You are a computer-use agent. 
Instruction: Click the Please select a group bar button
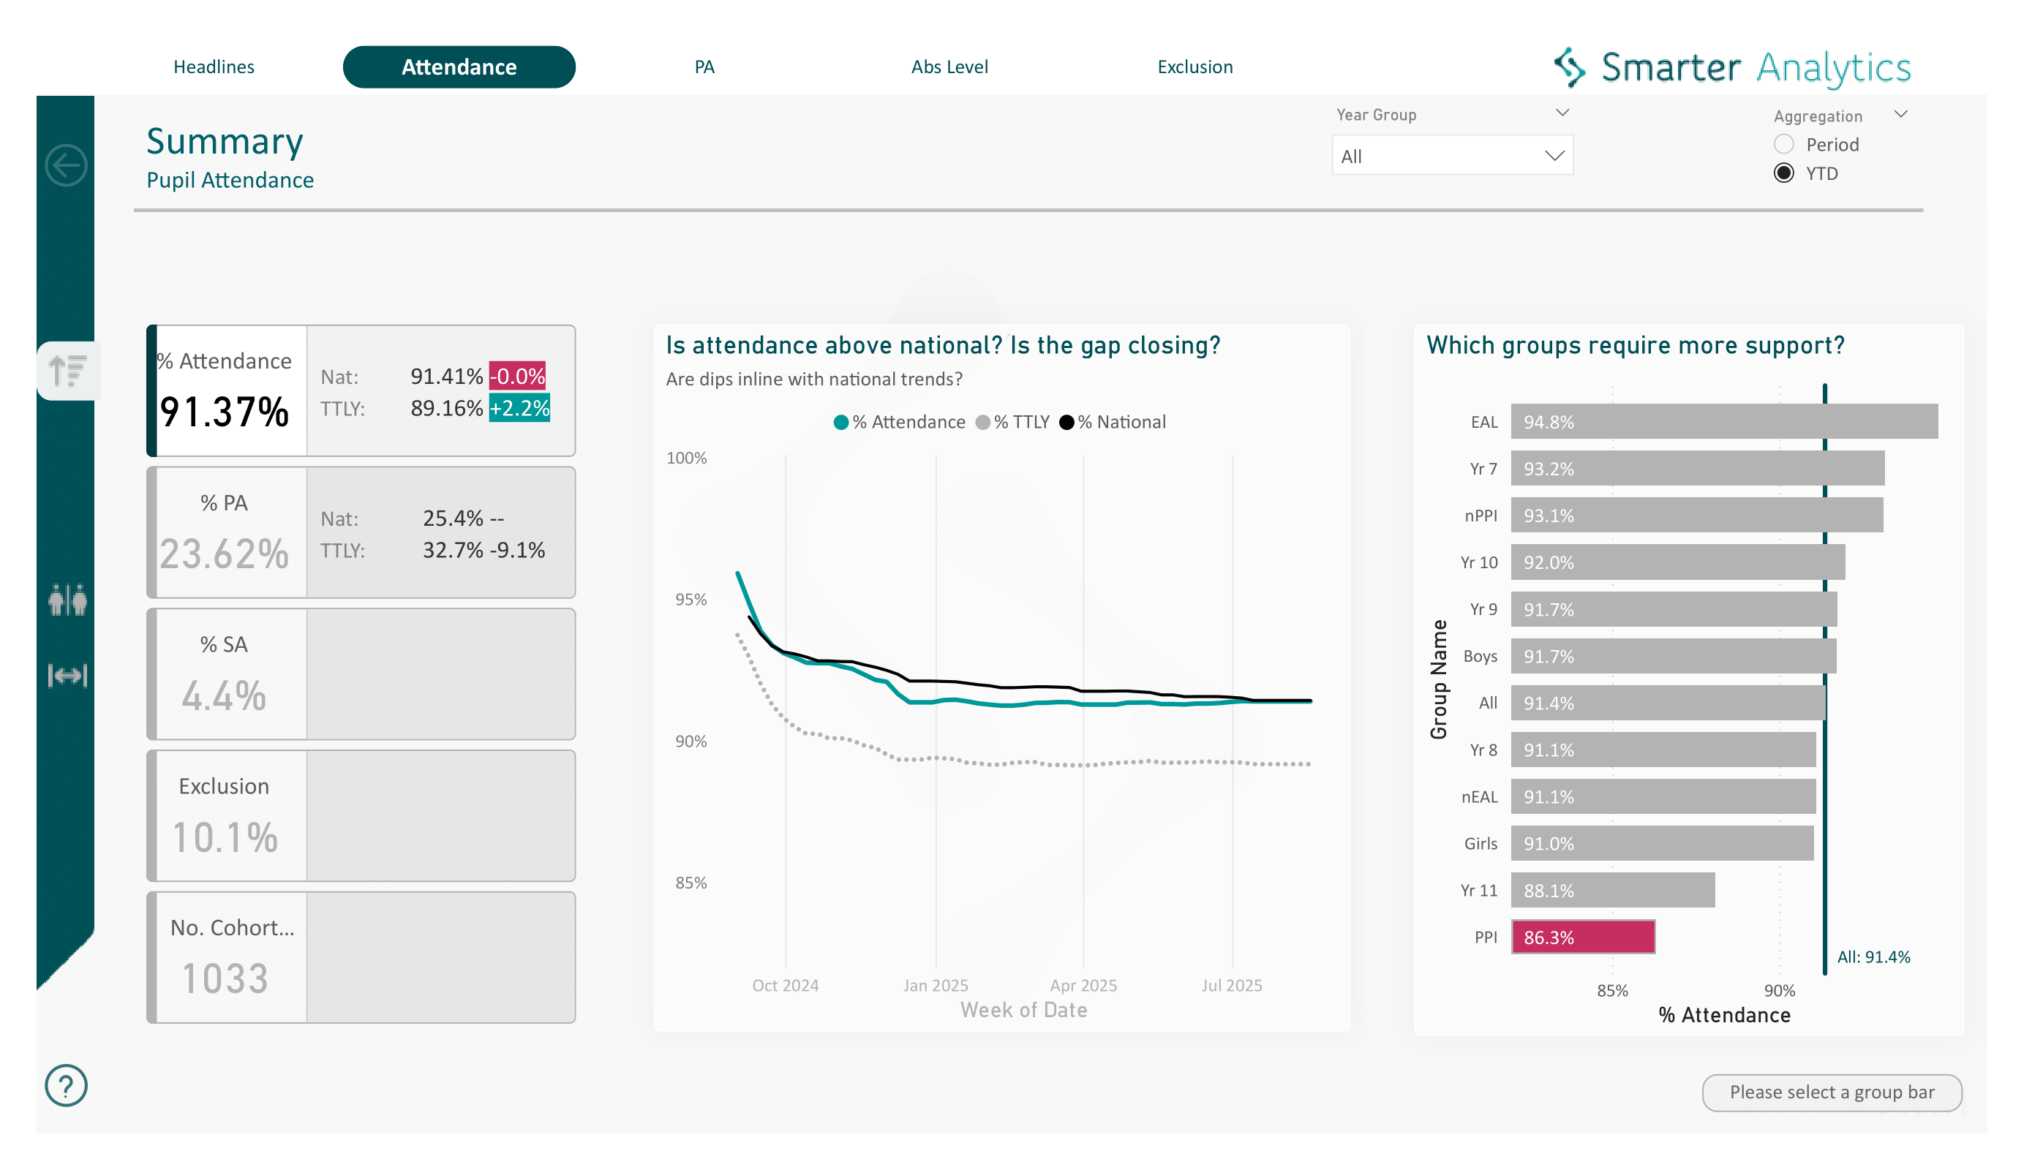click(1832, 1093)
